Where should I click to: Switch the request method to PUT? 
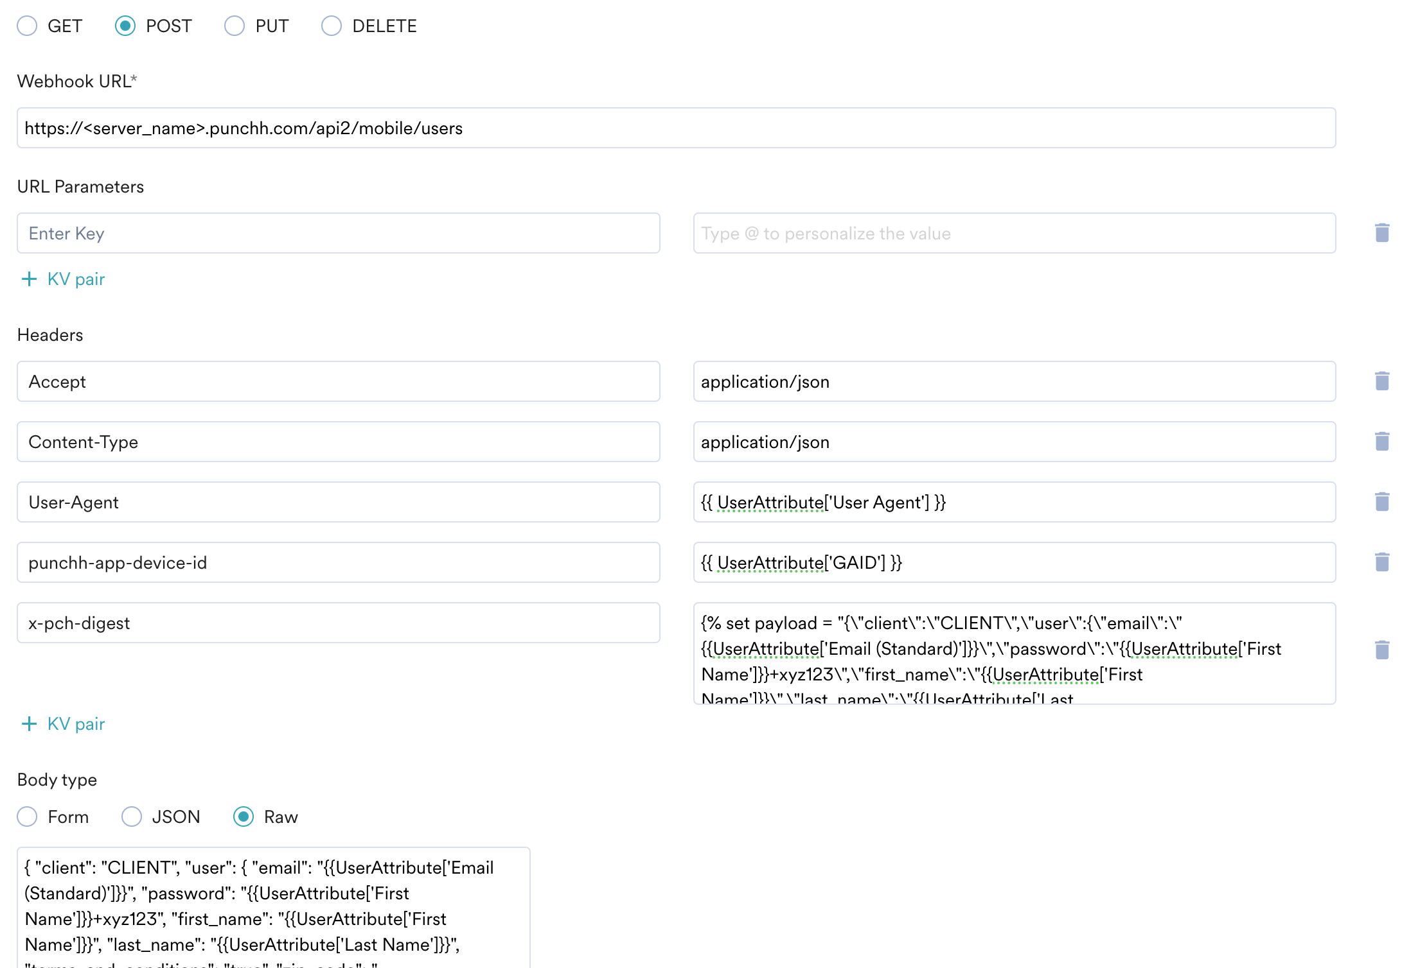pyautogui.click(x=235, y=26)
